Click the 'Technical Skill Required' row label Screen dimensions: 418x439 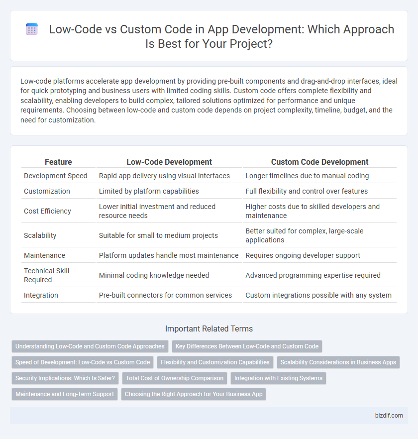(46, 275)
